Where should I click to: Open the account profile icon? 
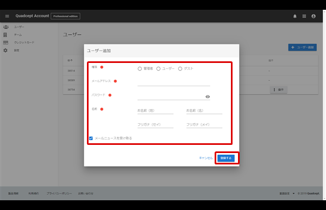coord(314,16)
